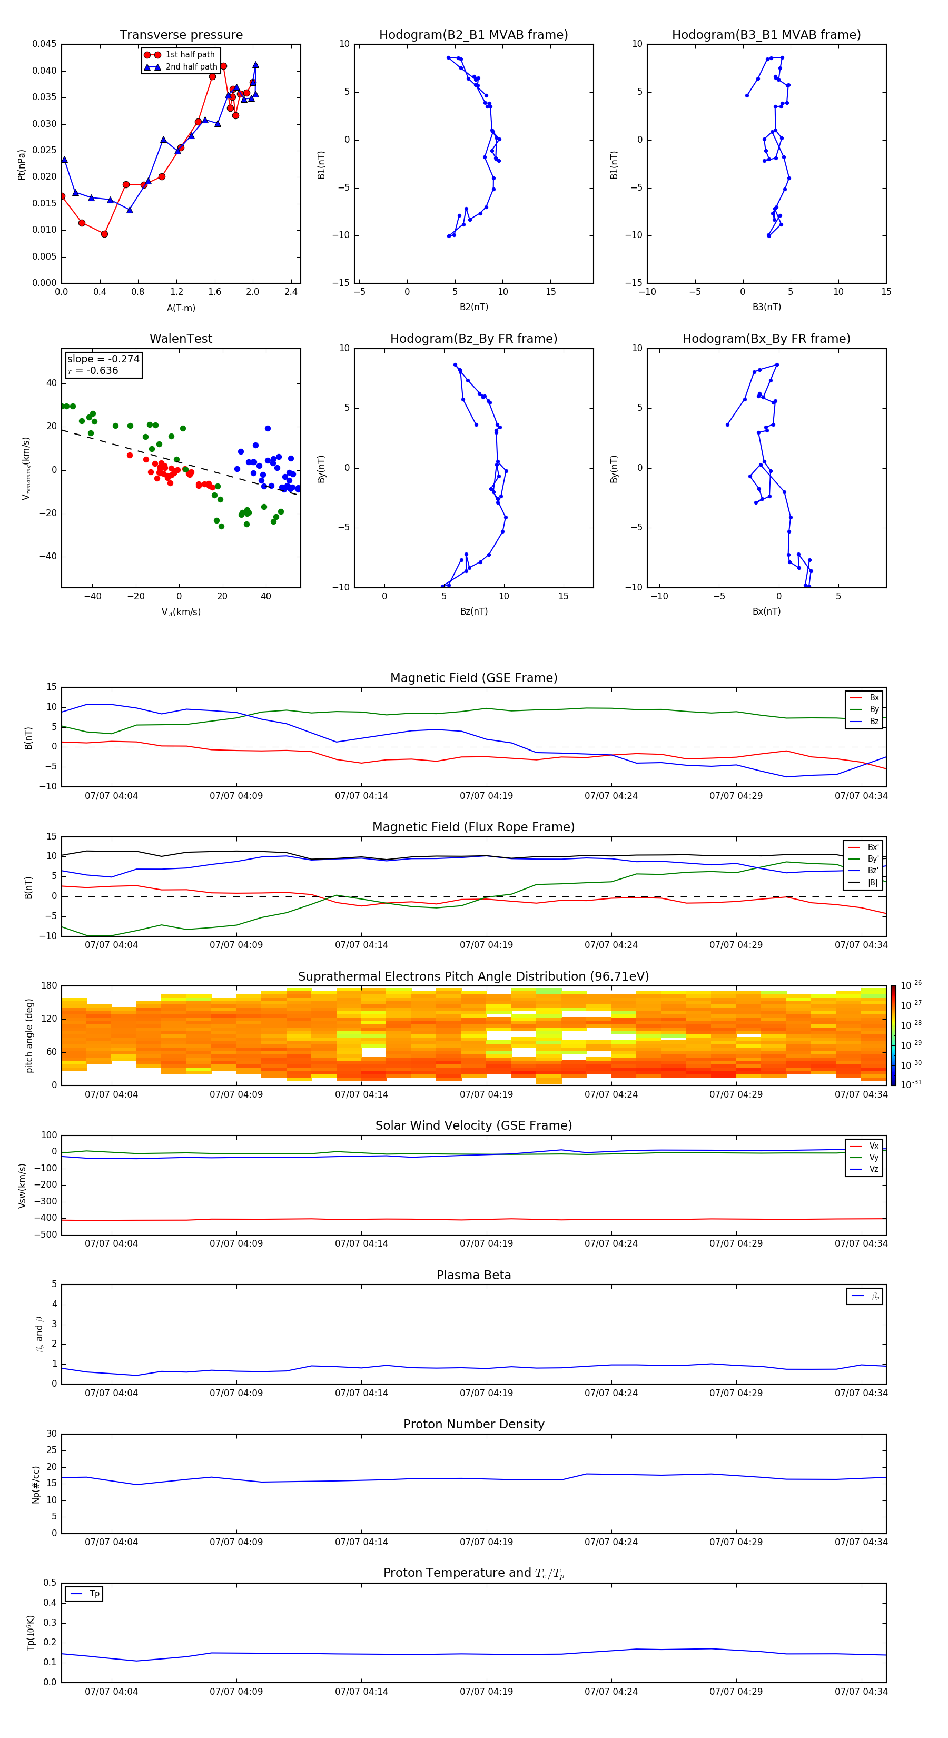948x1738 pixels.
Task: Click 'Np(#/cc)' y-axis label
Action: tap(36, 1484)
